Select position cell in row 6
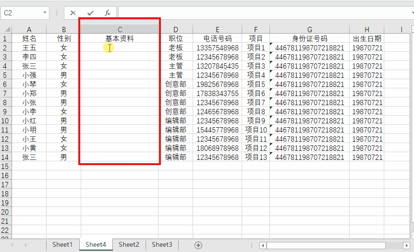This screenshot has height=252, width=414. (176, 84)
